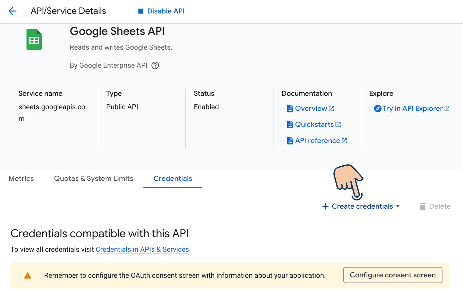Expand the Create credentials dropdown
The width and height of the screenshot is (463, 291).
361,206
